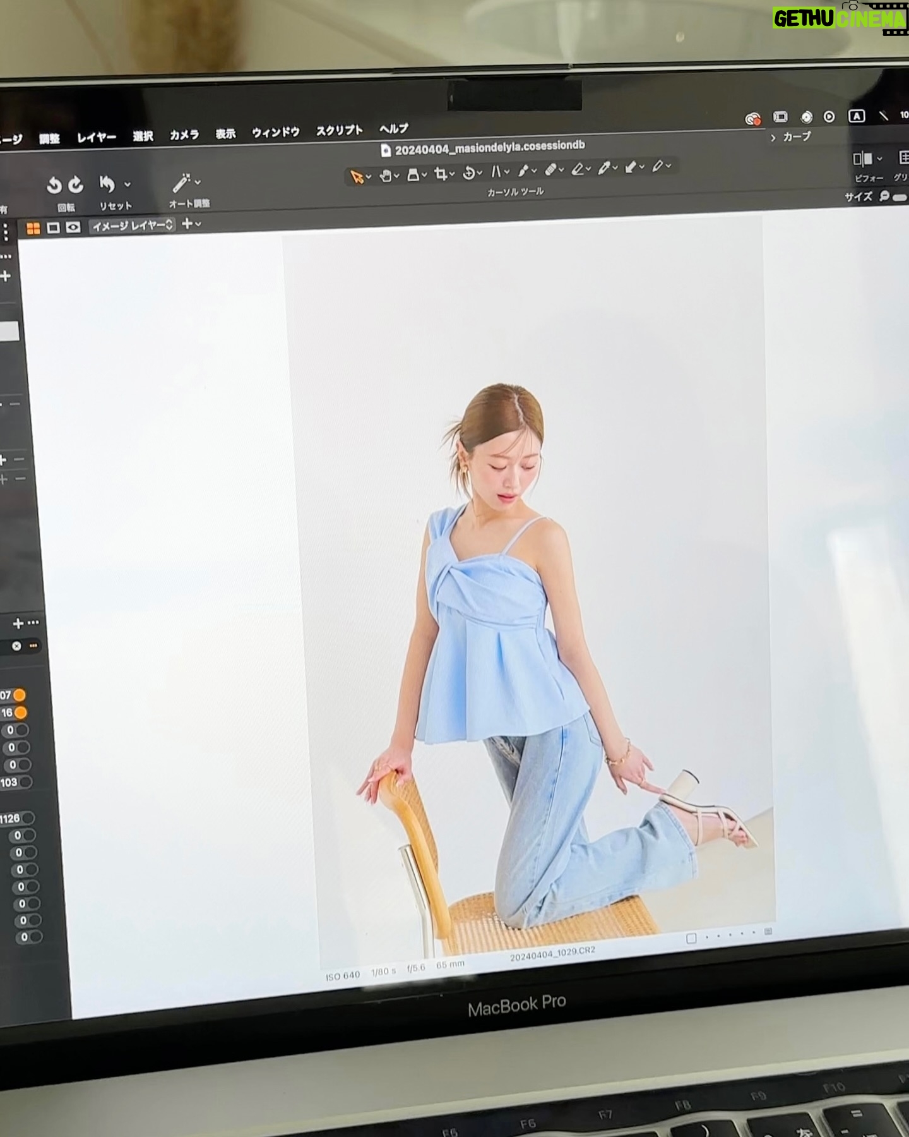Select the orange pointer cursor tool

click(357, 177)
